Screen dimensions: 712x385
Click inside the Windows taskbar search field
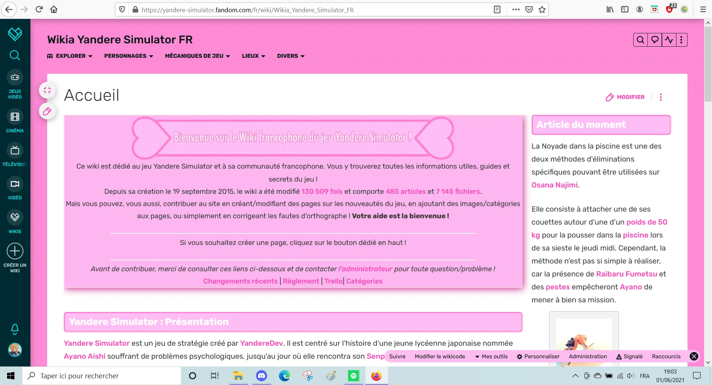(x=93, y=376)
